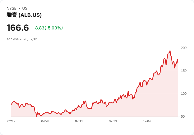The width and height of the screenshot is (194, 135).
Task: Select the 07/11 date on x-axis
Action: [79, 121]
